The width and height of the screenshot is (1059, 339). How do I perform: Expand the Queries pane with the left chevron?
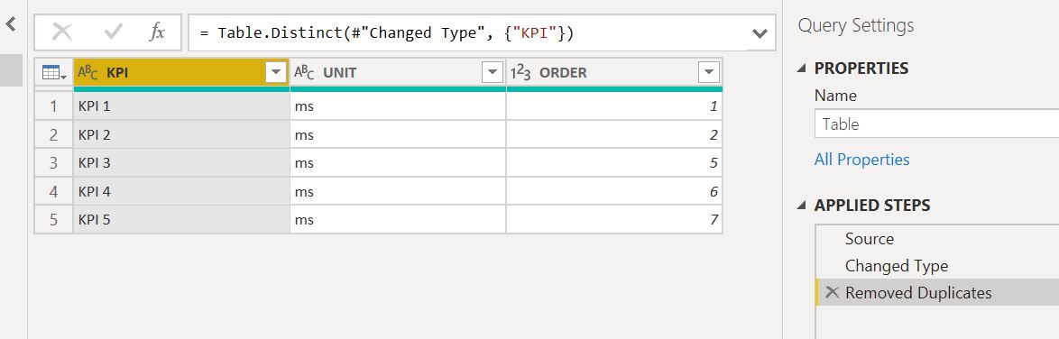coord(11,25)
